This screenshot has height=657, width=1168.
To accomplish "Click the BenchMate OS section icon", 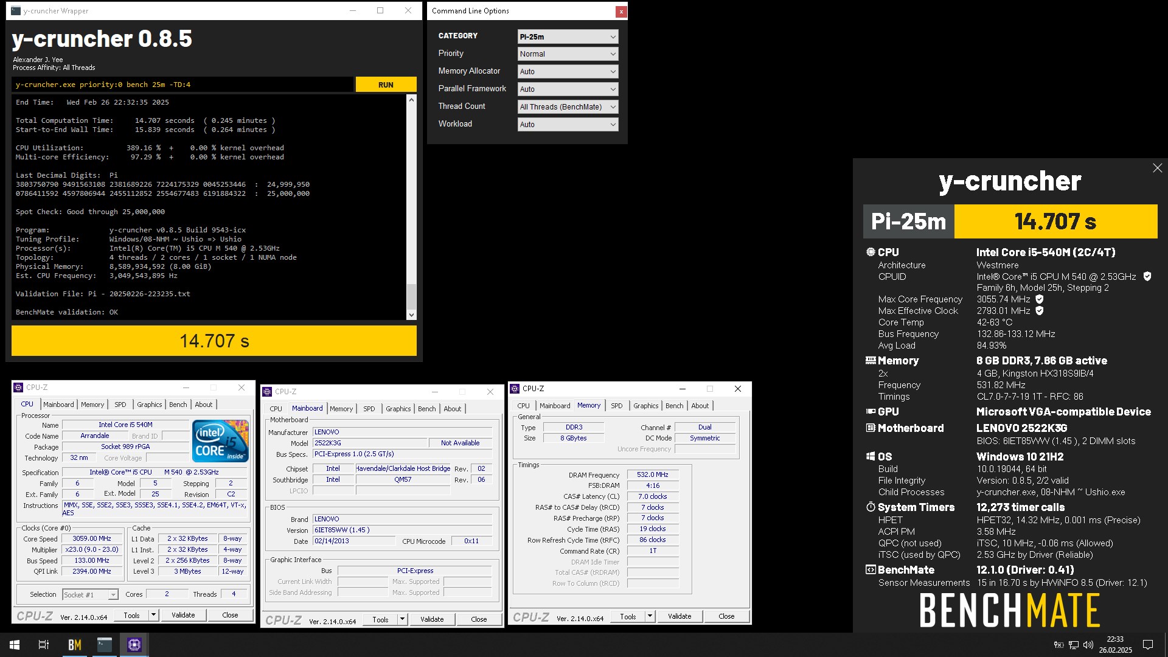I will click(871, 457).
